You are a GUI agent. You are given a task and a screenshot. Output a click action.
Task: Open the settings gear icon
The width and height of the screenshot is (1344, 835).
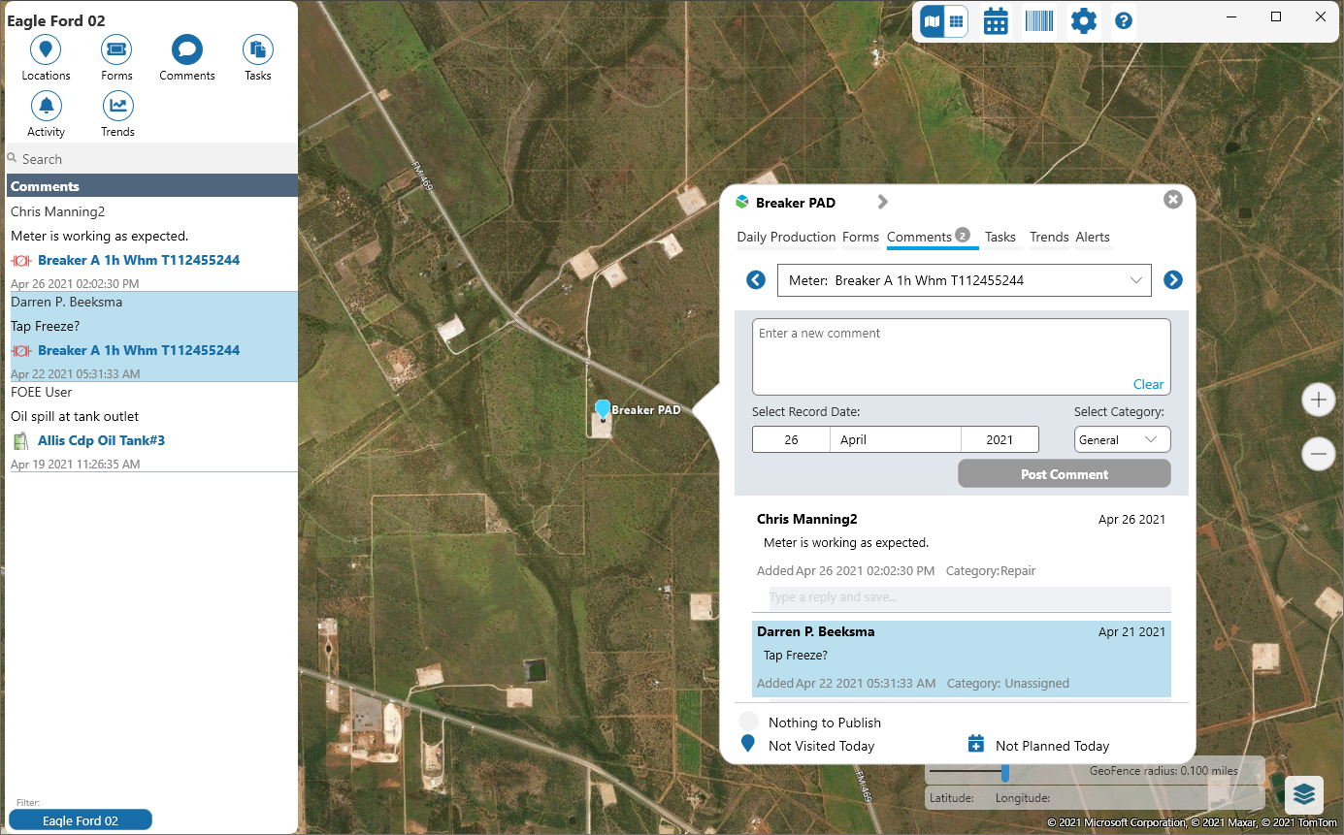[x=1083, y=21]
